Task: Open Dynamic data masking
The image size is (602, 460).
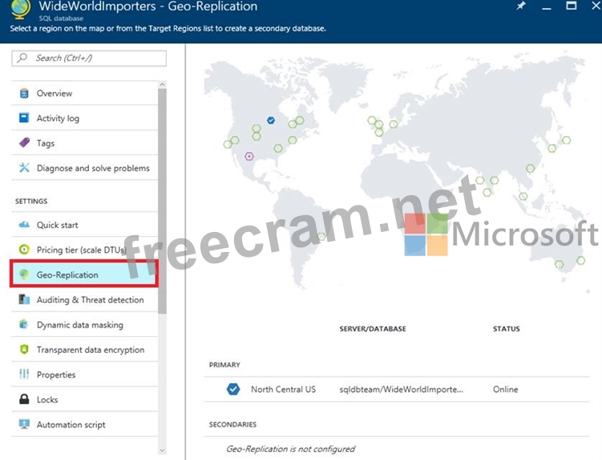Action: (84, 325)
